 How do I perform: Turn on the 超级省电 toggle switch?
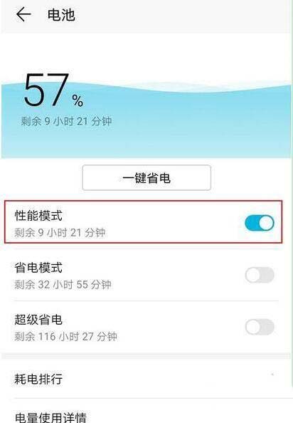point(260,327)
